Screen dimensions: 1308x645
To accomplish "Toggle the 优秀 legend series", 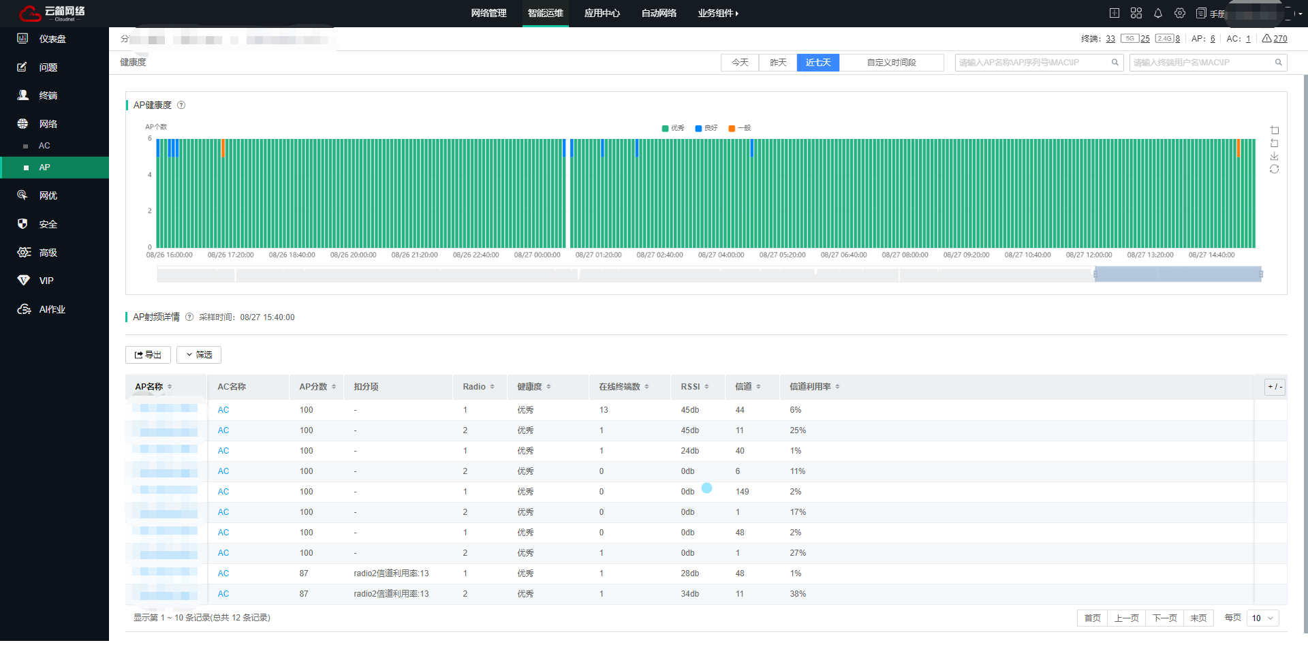I will tap(672, 128).
